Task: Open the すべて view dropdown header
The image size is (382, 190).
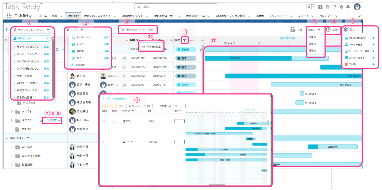Action: tap(75, 30)
